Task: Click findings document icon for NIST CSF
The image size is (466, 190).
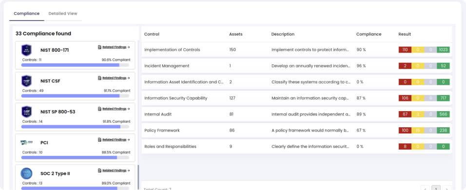Action: [x=99, y=78]
